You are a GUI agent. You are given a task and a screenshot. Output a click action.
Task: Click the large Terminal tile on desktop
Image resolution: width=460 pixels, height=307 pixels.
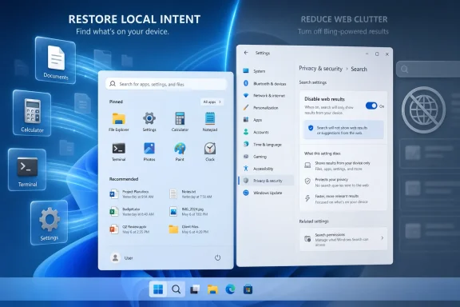[27, 169]
